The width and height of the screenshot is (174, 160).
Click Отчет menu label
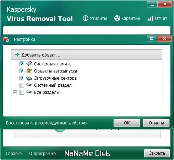click(x=161, y=18)
